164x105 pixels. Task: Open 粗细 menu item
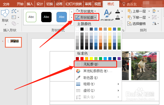pyautogui.click(x=98, y=84)
